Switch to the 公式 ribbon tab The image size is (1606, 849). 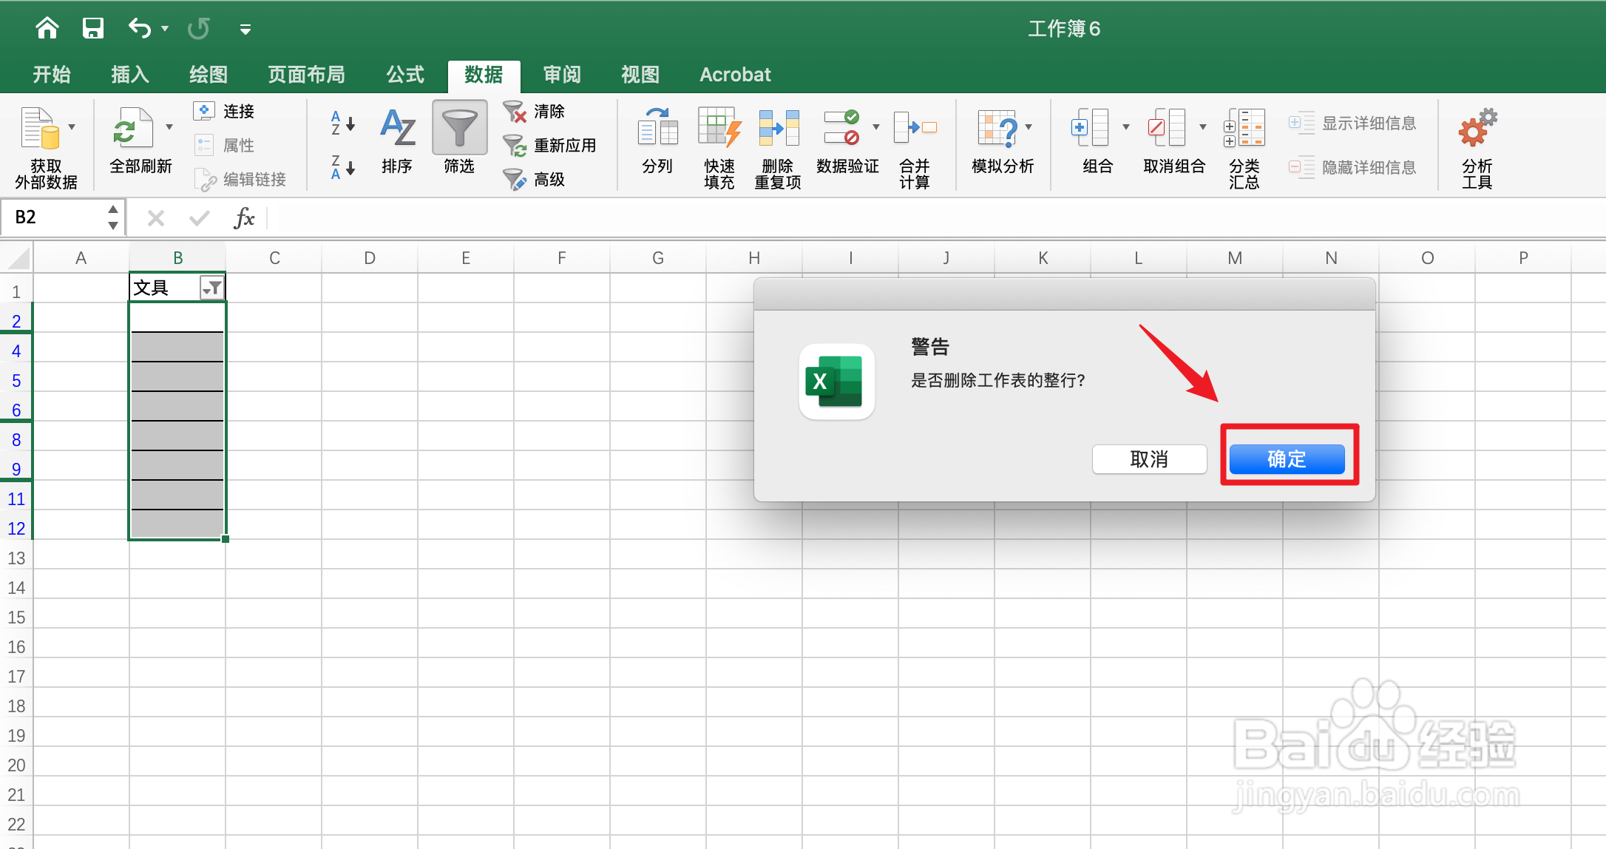point(405,75)
